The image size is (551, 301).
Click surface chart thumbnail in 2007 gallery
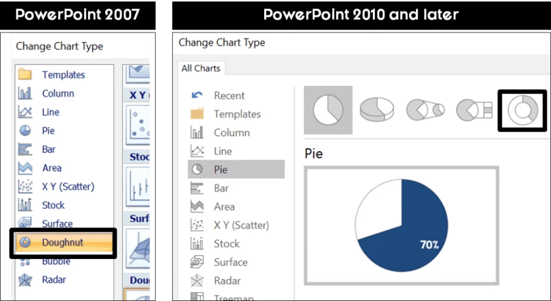(138, 250)
